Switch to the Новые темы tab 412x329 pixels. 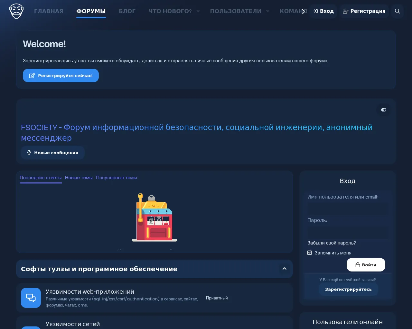coord(79,178)
